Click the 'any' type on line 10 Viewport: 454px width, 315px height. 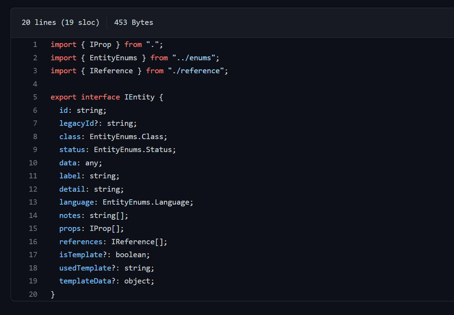92,163
